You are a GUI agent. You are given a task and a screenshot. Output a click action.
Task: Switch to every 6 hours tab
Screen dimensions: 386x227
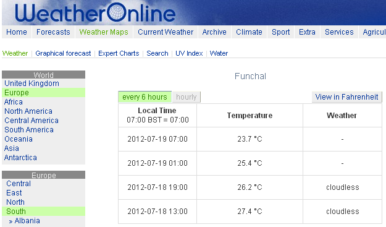(x=145, y=97)
